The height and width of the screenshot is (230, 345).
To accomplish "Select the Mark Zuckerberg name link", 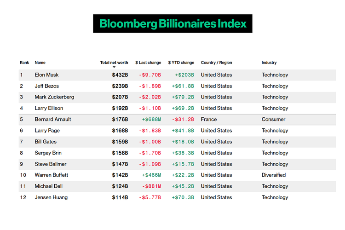I will pos(54,97).
